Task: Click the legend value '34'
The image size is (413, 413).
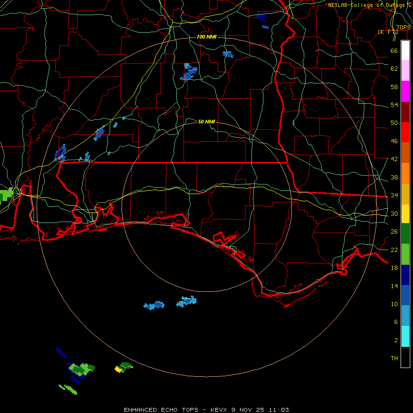Action: click(x=394, y=195)
